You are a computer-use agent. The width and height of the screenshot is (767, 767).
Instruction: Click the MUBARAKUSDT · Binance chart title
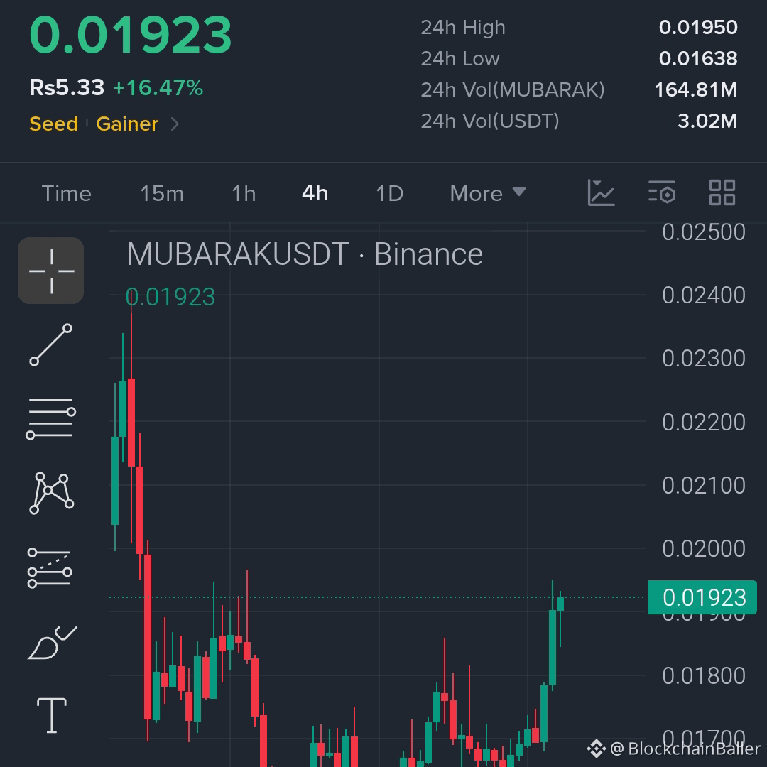tap(305, 254)
